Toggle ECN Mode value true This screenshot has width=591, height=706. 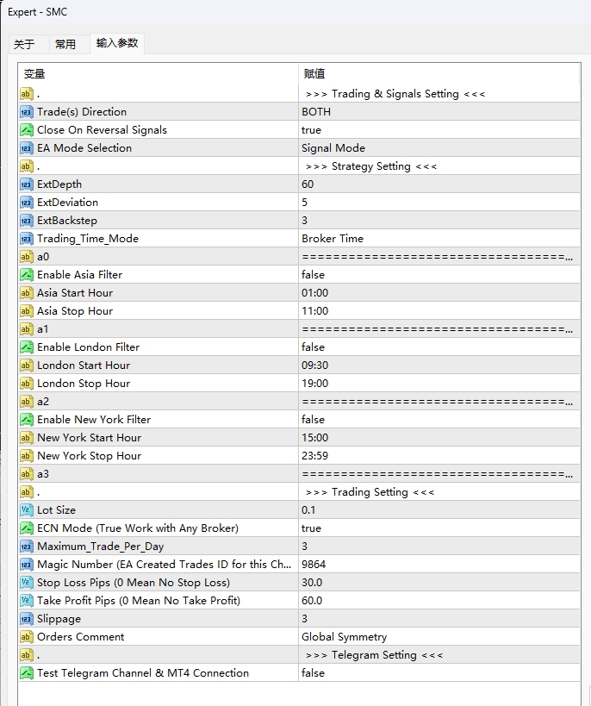439,528
